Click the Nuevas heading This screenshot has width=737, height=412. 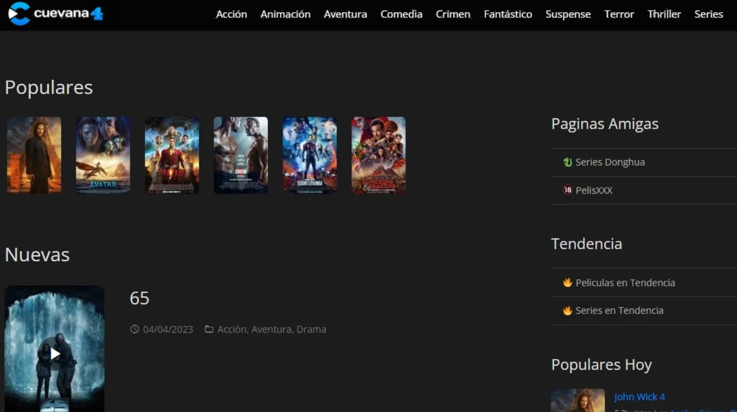[37, 254]
